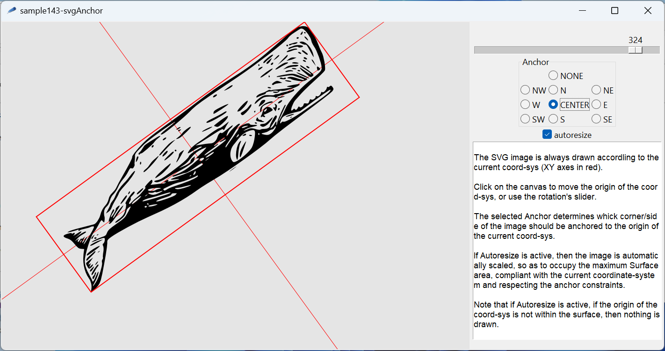Viewport: 665px width, 351px height.
Task: Pick the NE anchor option
Action: pos(602,90)
